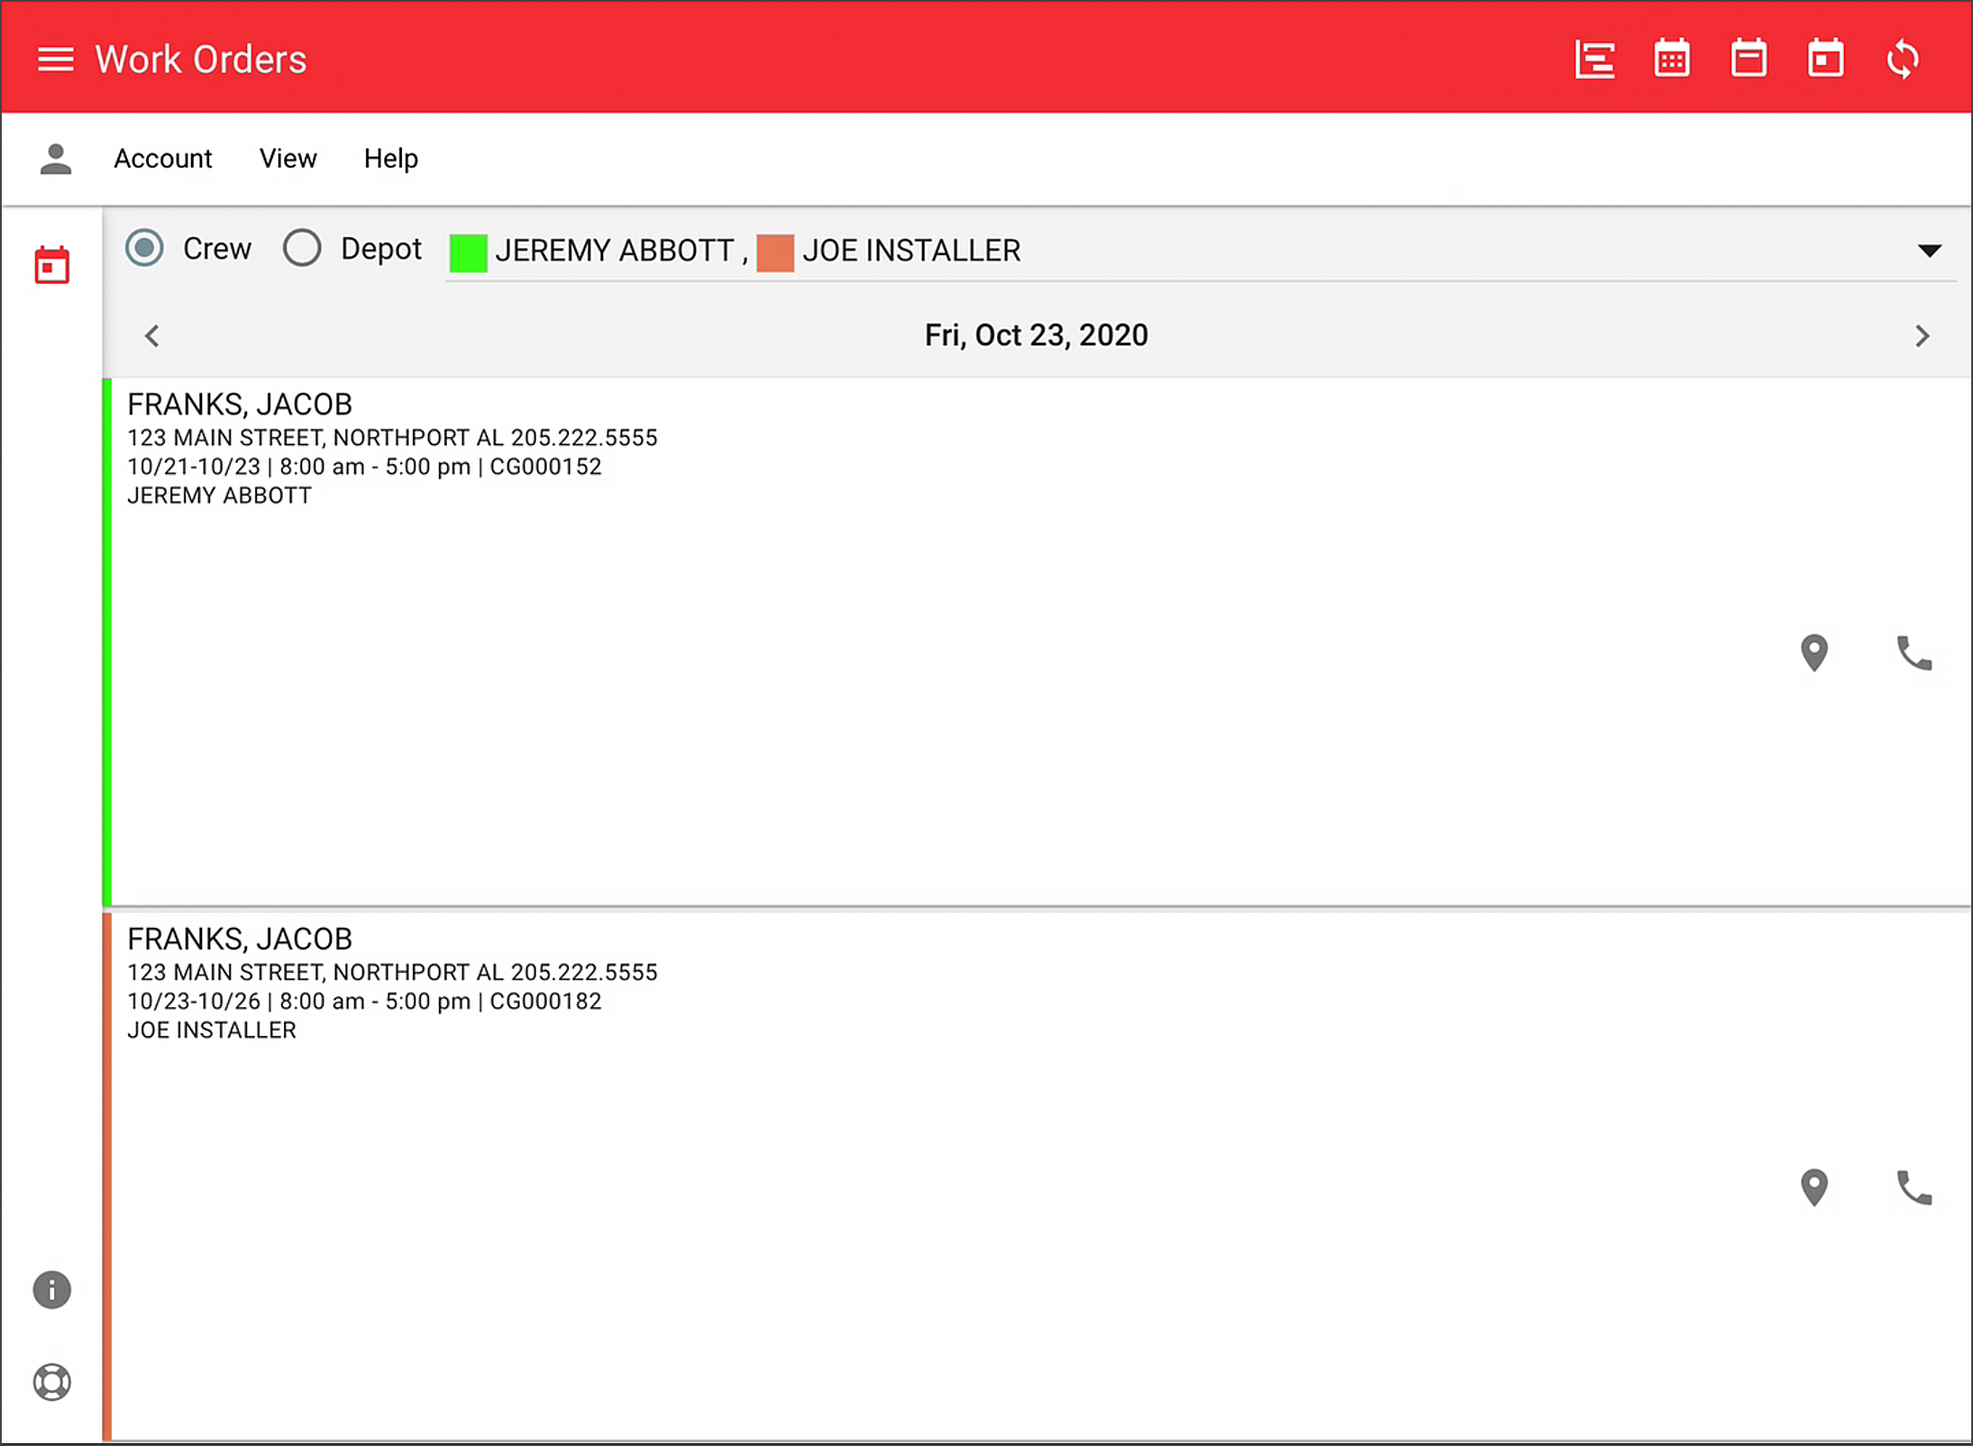The height and width of the screenshot is (1446, 1973).
Task: Advance to the next day with right chevron
Action: (x=1922, y=335)
